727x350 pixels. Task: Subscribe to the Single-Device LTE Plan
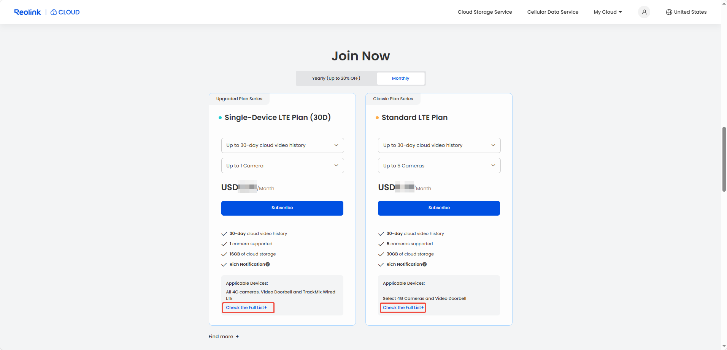[x=282, y=208]
